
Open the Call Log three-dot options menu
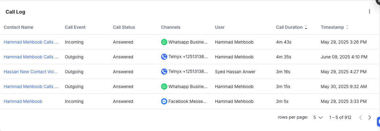click(369, 12)
